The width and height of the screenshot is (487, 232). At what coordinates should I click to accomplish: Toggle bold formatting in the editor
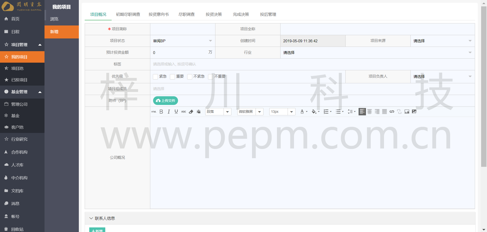(x=161, y=112)
